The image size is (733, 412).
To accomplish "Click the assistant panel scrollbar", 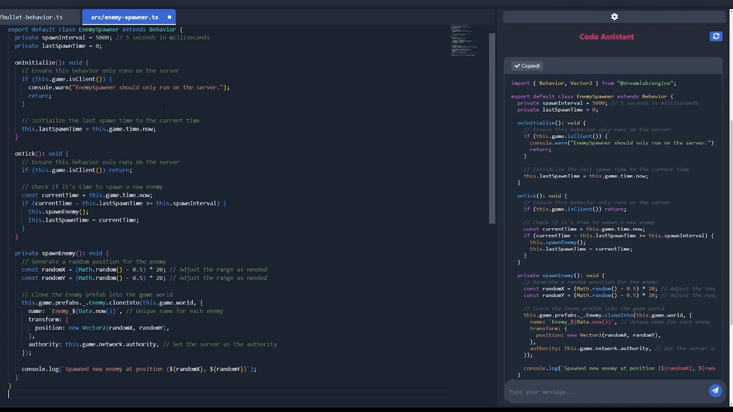I will tap(731, 223).
